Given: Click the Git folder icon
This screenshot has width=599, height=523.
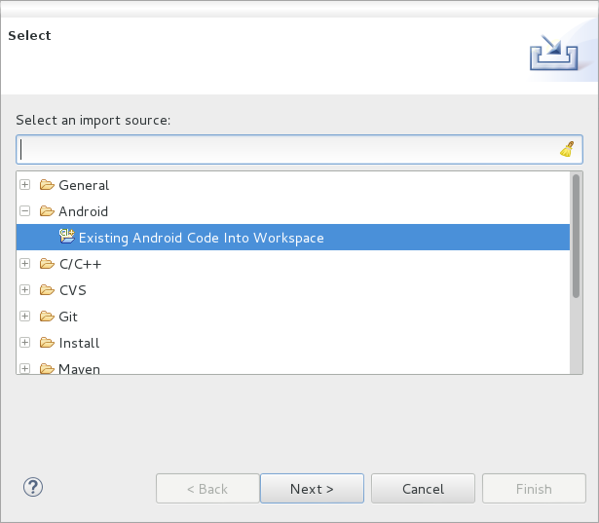Looking at the screenshot, I should click(47, 317).
